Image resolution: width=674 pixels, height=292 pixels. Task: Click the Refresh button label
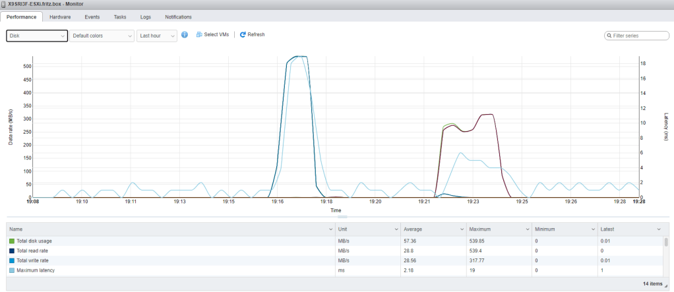[x=256, y=35]
